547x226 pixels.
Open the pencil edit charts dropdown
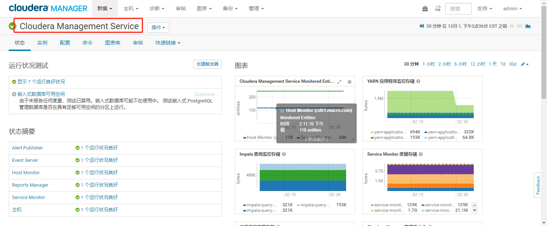click(x=525, y=64)
